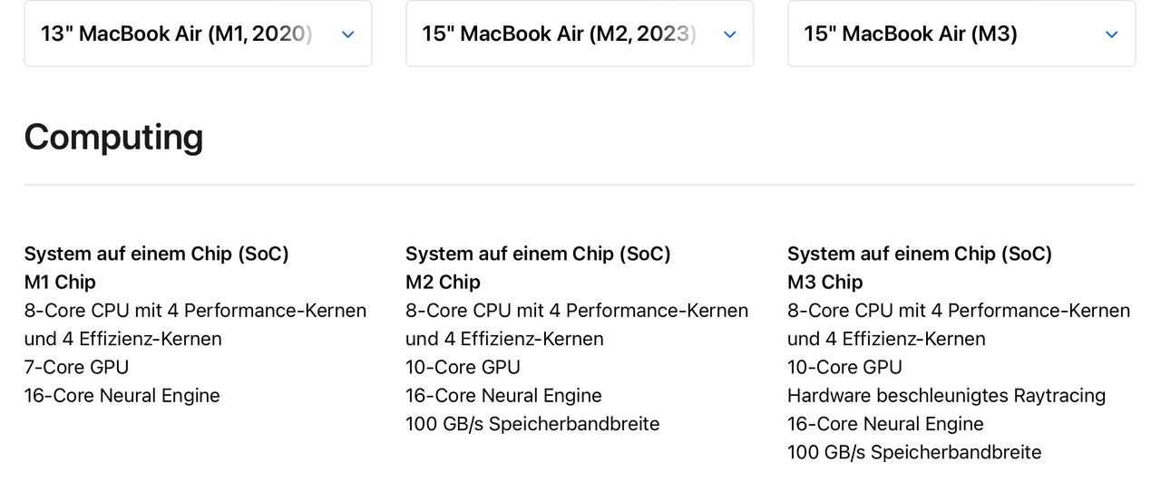Click 100 GB/s Speicherbandbreite under M3 Chip
The height and width of the screenshot is (491, 1161).
(x=914, y=452)
